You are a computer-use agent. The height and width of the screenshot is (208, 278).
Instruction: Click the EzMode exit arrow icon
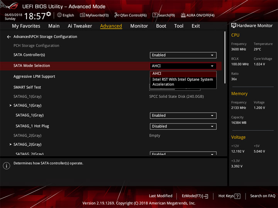pos(205,196)
